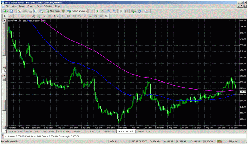Close the upper left docked panel
This screenshot has width=248, height=144.
4,20
